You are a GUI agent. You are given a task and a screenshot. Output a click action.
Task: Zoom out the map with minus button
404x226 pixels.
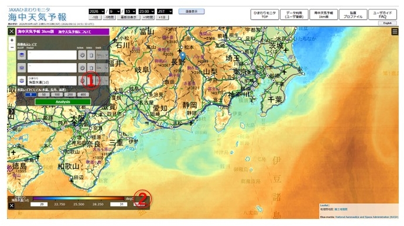pyautogui.click(x=12, y=47)
